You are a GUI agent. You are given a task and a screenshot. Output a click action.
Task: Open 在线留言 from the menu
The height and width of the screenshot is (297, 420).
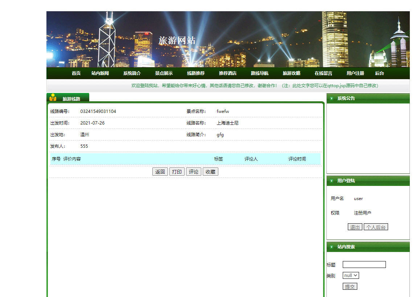coord(323,73)
